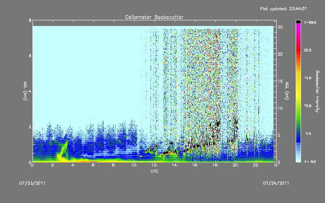Click the 5 kft tick label

279,135
